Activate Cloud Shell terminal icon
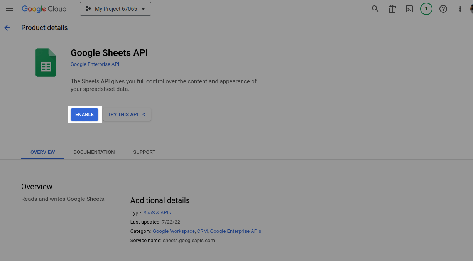This screenshot has height=261, width=473. [x=409, y=9]
